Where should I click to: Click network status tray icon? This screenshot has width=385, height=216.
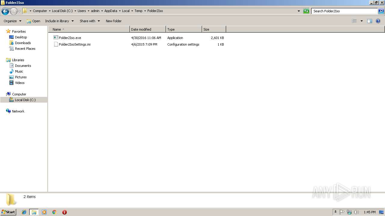[349, 212]
